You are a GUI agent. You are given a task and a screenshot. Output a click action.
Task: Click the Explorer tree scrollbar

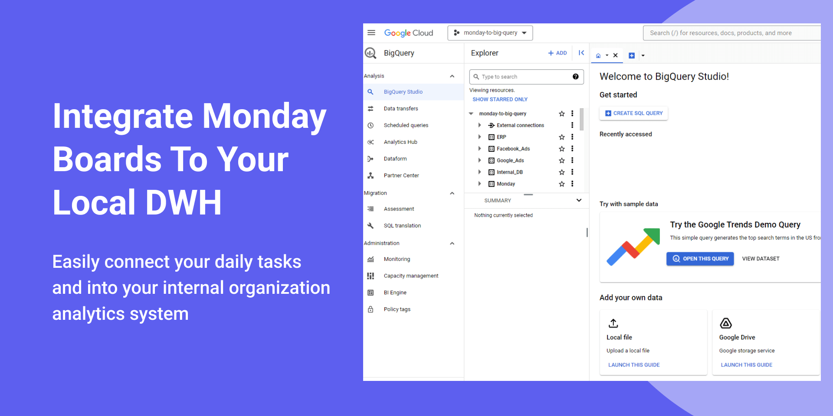[x=582, y=119]
